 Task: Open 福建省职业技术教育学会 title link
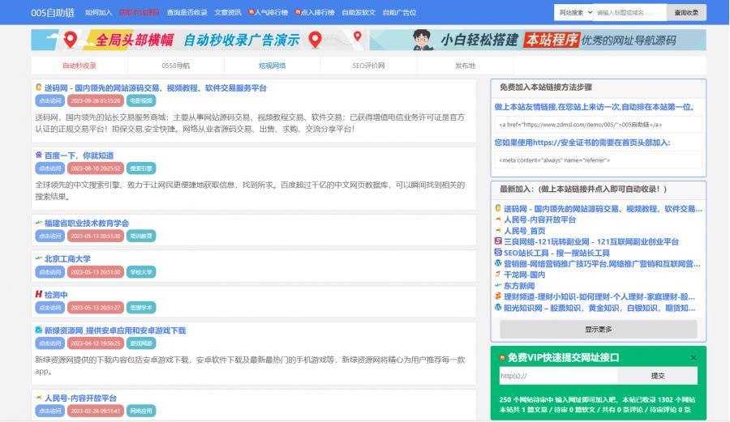[87, 223]
